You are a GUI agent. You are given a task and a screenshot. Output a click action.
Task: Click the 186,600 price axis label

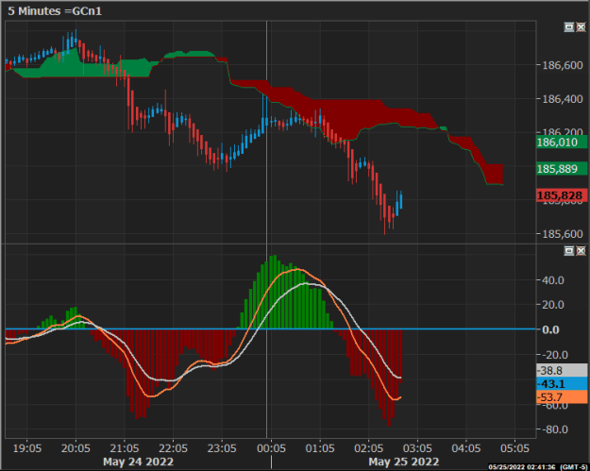pyautogui.click(x=563, y=65)
